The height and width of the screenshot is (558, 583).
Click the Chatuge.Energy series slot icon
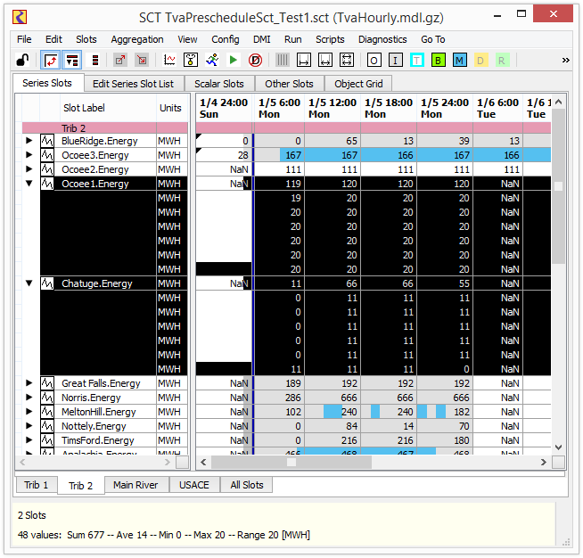click(x=47, y=283)
